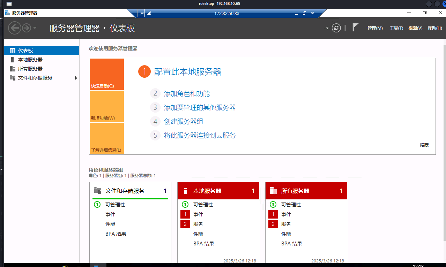Click green 可管理性 status icon in 文件和存储服务 tile

[x=97, y=205]
